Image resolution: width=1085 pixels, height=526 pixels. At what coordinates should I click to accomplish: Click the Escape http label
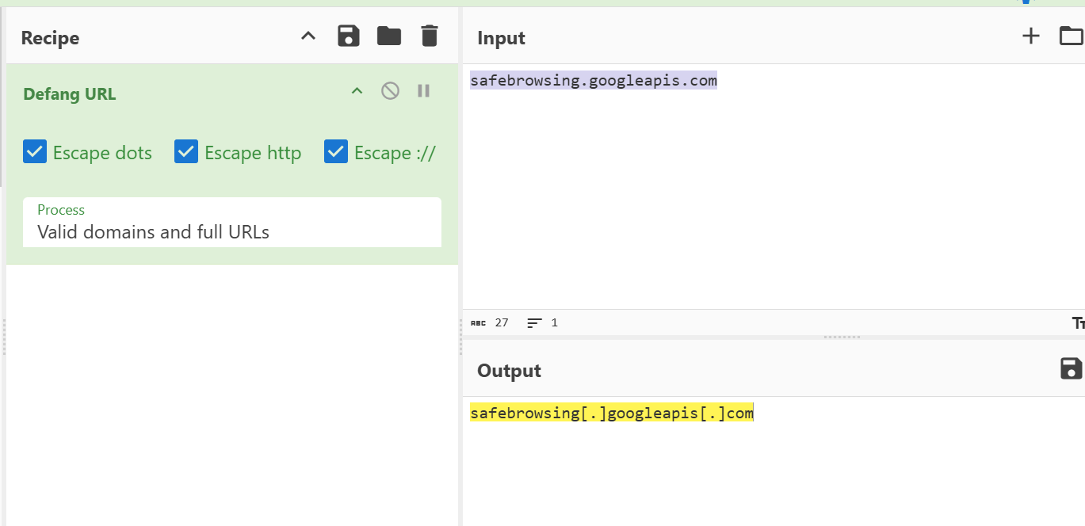pos(253,153)
